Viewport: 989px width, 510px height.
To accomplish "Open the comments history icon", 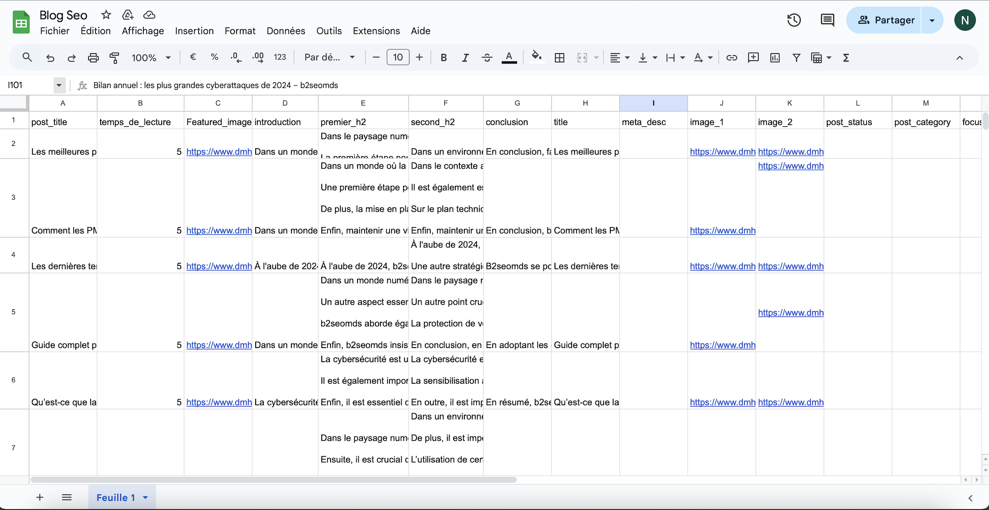I will [x=827, y=20].
